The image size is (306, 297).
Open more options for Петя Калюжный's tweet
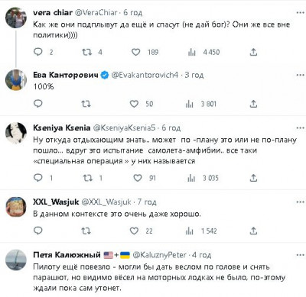300,255
